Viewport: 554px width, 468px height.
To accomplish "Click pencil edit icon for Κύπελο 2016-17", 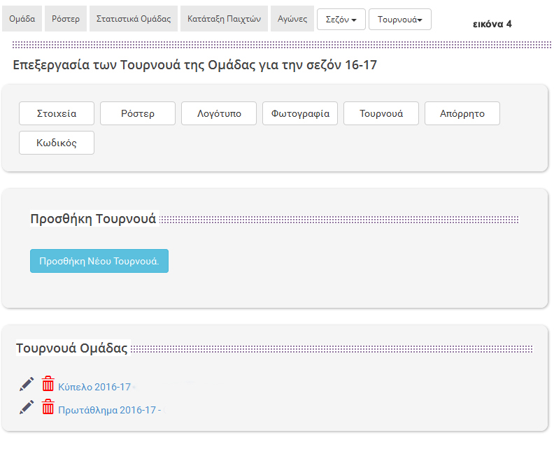I will (27, 384).
